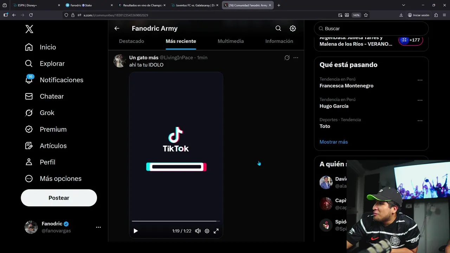Open site permissions lock icon

pyautogui.click(x=73, y=15)
